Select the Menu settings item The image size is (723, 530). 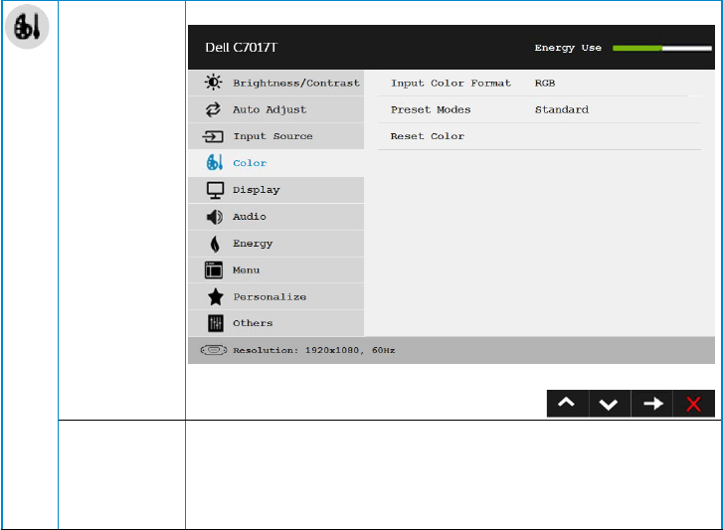coord(275,270)
